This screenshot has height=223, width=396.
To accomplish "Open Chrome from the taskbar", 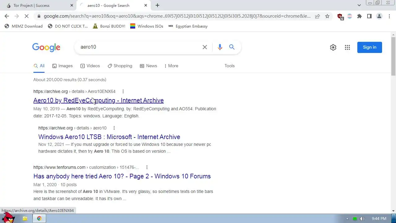I will [39, 218].
